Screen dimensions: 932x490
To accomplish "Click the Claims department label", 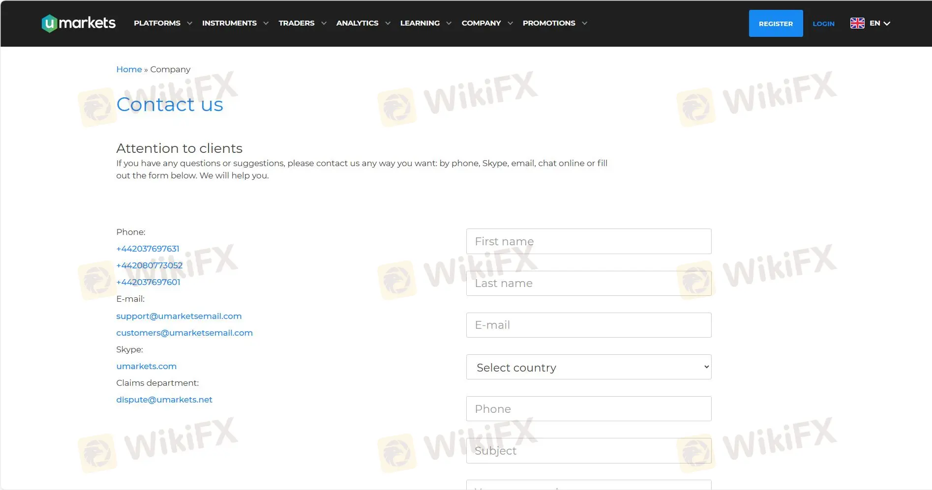I will (x=157, y=383).
